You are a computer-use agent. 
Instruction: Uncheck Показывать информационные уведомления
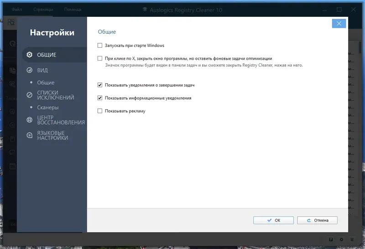point(100,98)
